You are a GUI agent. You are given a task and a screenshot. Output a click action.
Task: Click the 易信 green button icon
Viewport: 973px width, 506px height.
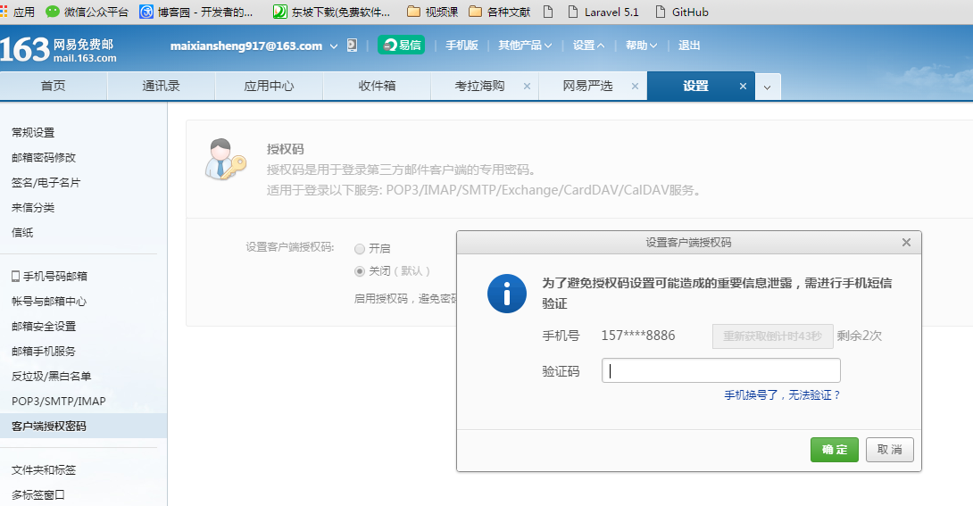tap(401, 46)
